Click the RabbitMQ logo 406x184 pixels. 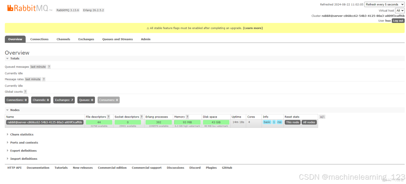(29, 8)
